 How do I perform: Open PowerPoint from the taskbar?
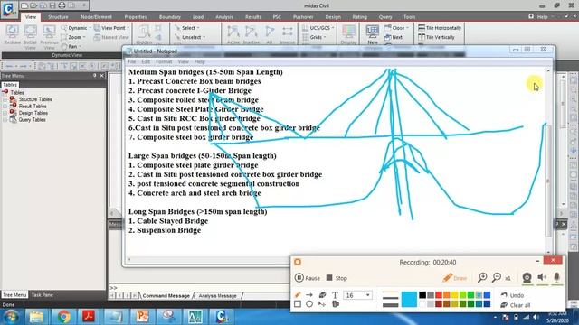tap(142, 317)
